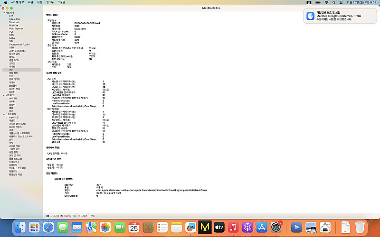Click 하드웨어 in the bottom path bar
Screen dimensions: 380x237
[x=82, y=216]
